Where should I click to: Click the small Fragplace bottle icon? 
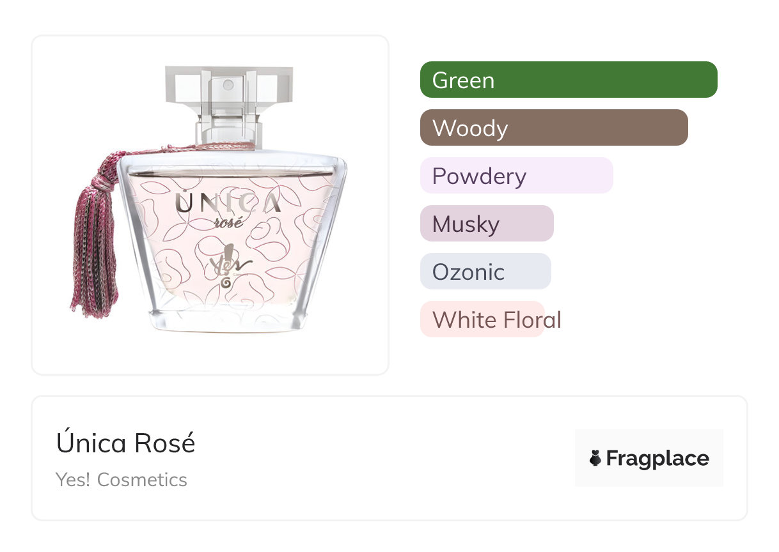point(595,458)
